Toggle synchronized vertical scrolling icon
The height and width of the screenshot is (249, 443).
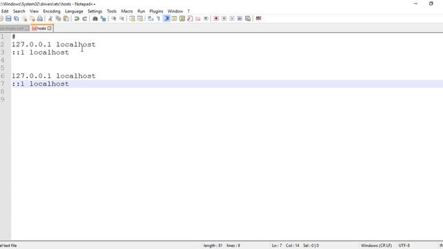(132, 19)
